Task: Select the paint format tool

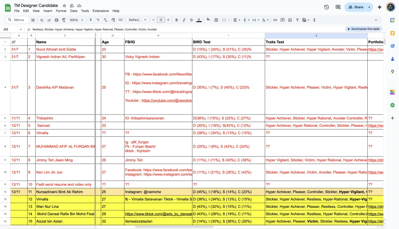Action: (x=64, y=20)
